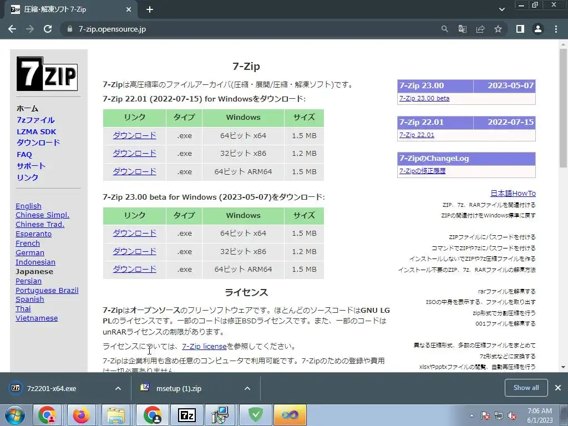Open Chrome three-dot menu

(556, 29)
